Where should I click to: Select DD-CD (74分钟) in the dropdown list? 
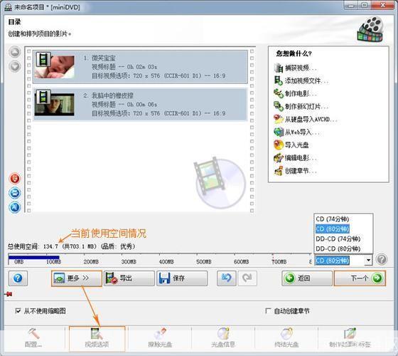338,239
